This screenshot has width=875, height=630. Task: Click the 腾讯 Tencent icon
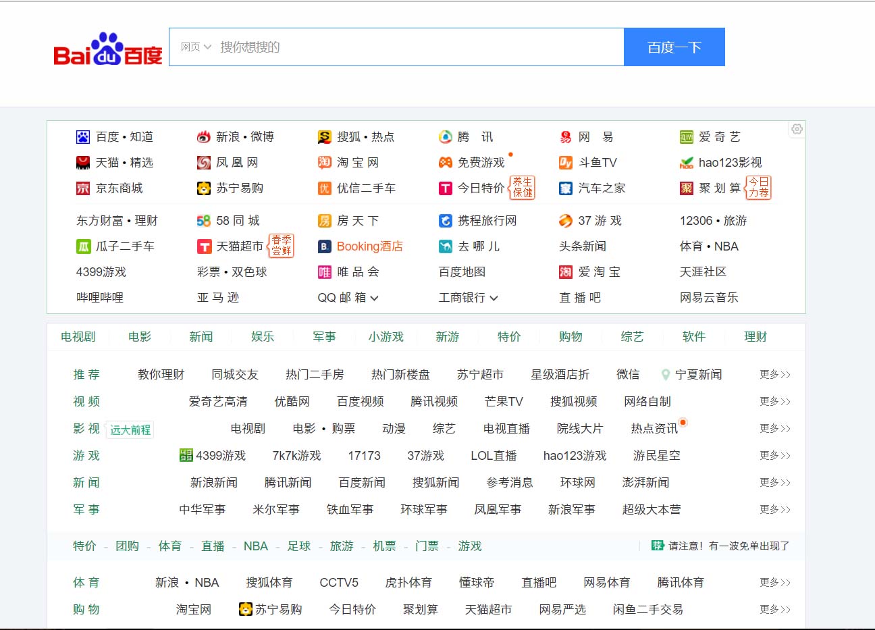pos(446,137)
